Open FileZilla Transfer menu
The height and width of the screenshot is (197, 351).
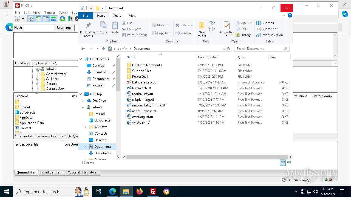tap(50, 13)
